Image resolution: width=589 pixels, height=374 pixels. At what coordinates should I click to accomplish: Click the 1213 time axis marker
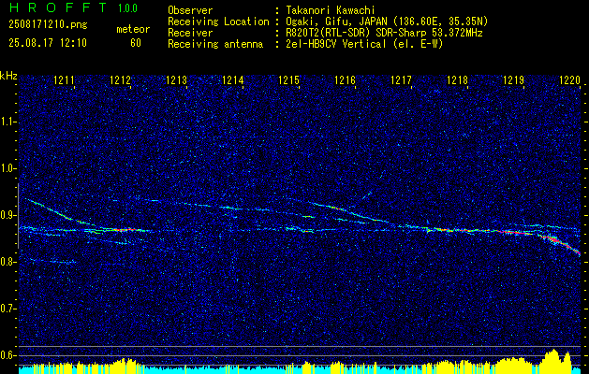177,79
